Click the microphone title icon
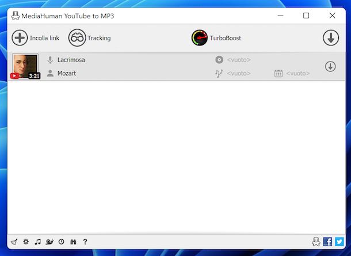The height and width of the screenshot is (256, 351). [50, 60]
